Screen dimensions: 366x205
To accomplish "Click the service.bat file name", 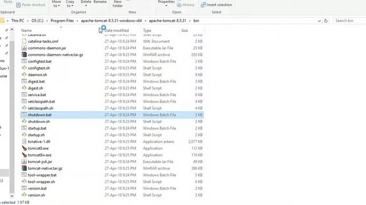I will tap(37, 95).
